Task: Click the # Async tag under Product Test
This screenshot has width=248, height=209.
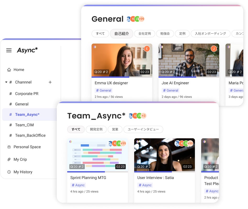Action: tap(212, 191)
